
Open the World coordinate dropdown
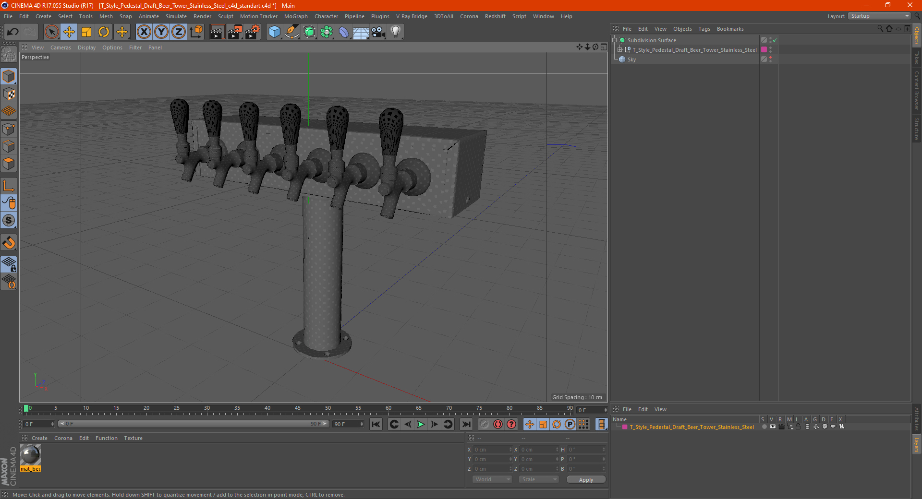(492, 479)
